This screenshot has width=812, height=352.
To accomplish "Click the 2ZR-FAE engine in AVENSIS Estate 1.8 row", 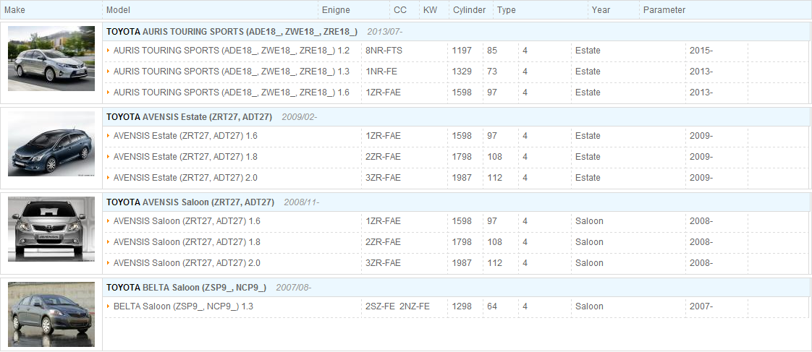I will 384,157.
